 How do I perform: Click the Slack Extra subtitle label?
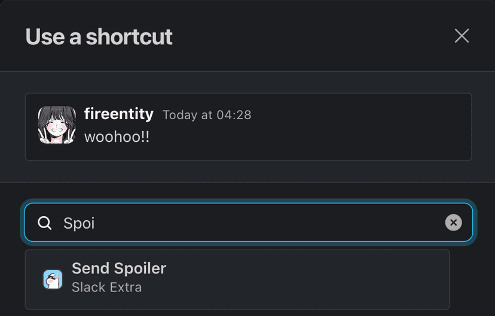coord(106,287)
